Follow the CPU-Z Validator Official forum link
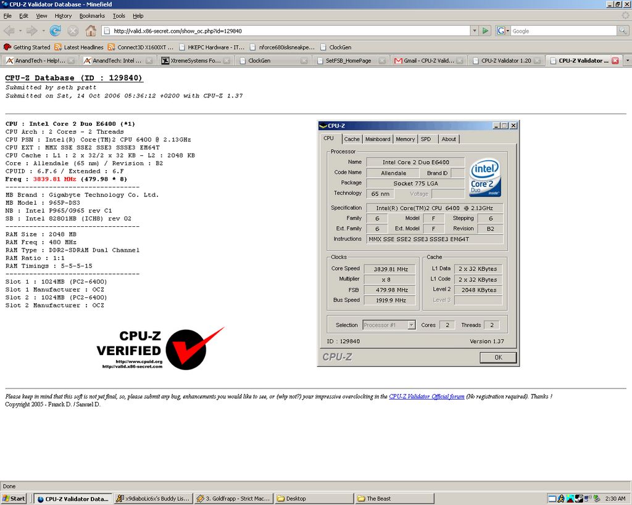The image size is (632, 505). (426, 396)
